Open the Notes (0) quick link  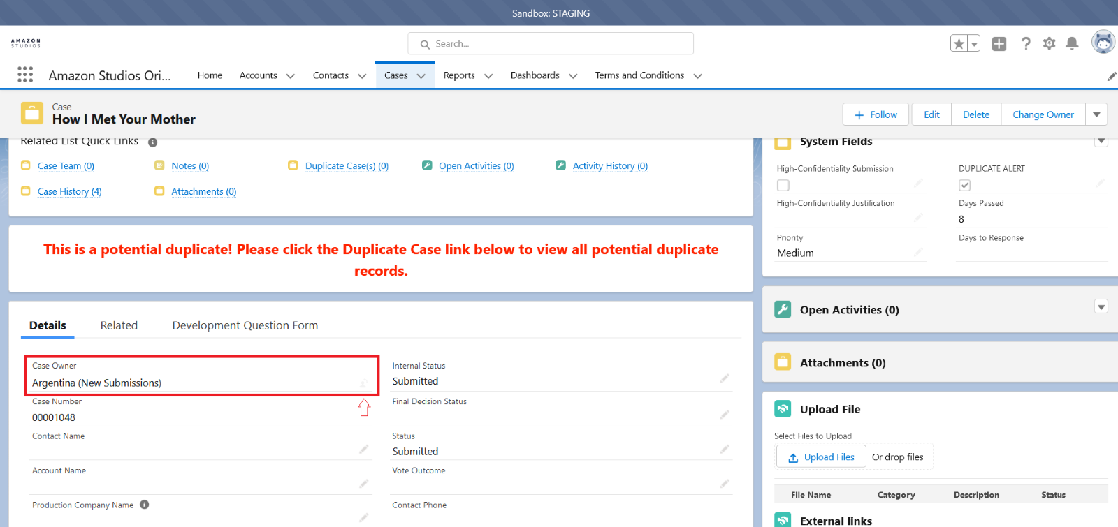pyautogui.click(x=190, y=166)
